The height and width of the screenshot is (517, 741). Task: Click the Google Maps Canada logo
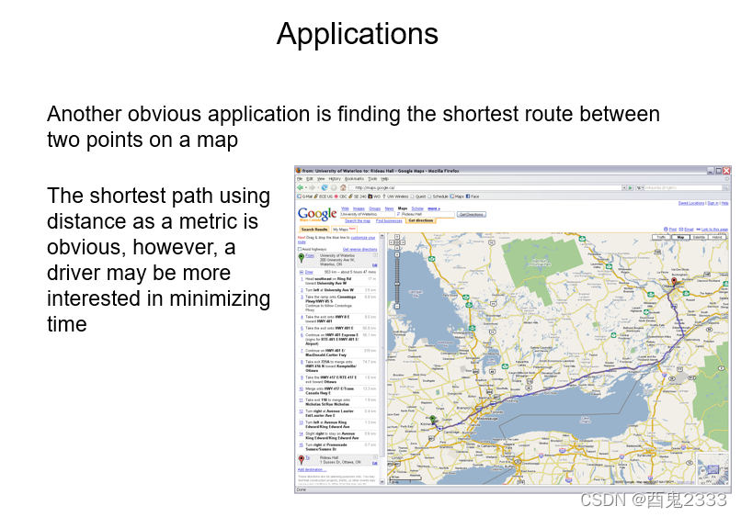[317, 214]
